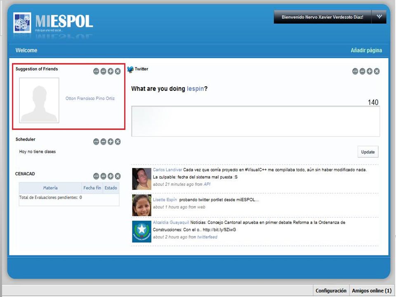Click the 140 character counter

[373, 102]
